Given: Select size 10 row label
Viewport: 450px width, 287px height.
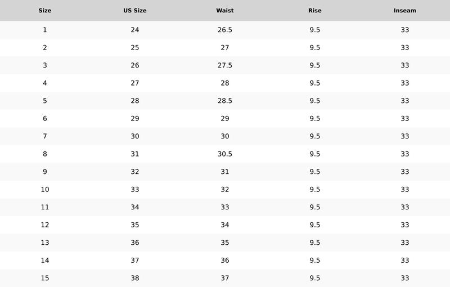Looking at the screenshot, I should tap(45, 190).
